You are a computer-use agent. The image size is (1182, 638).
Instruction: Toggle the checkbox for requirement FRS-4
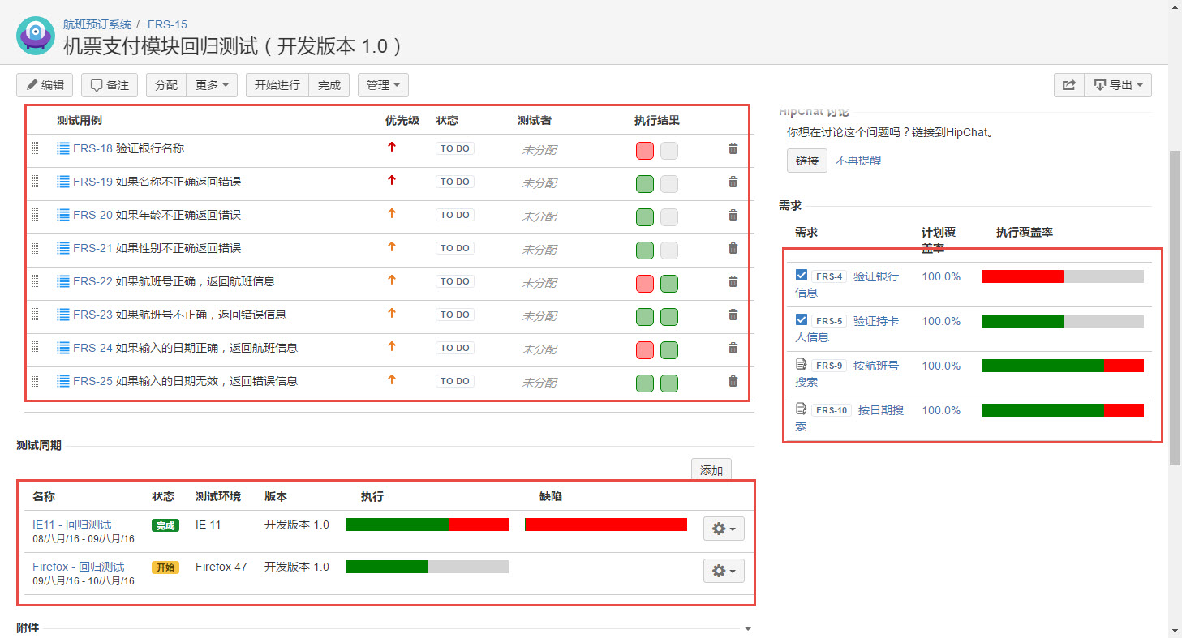pos(802,276)
